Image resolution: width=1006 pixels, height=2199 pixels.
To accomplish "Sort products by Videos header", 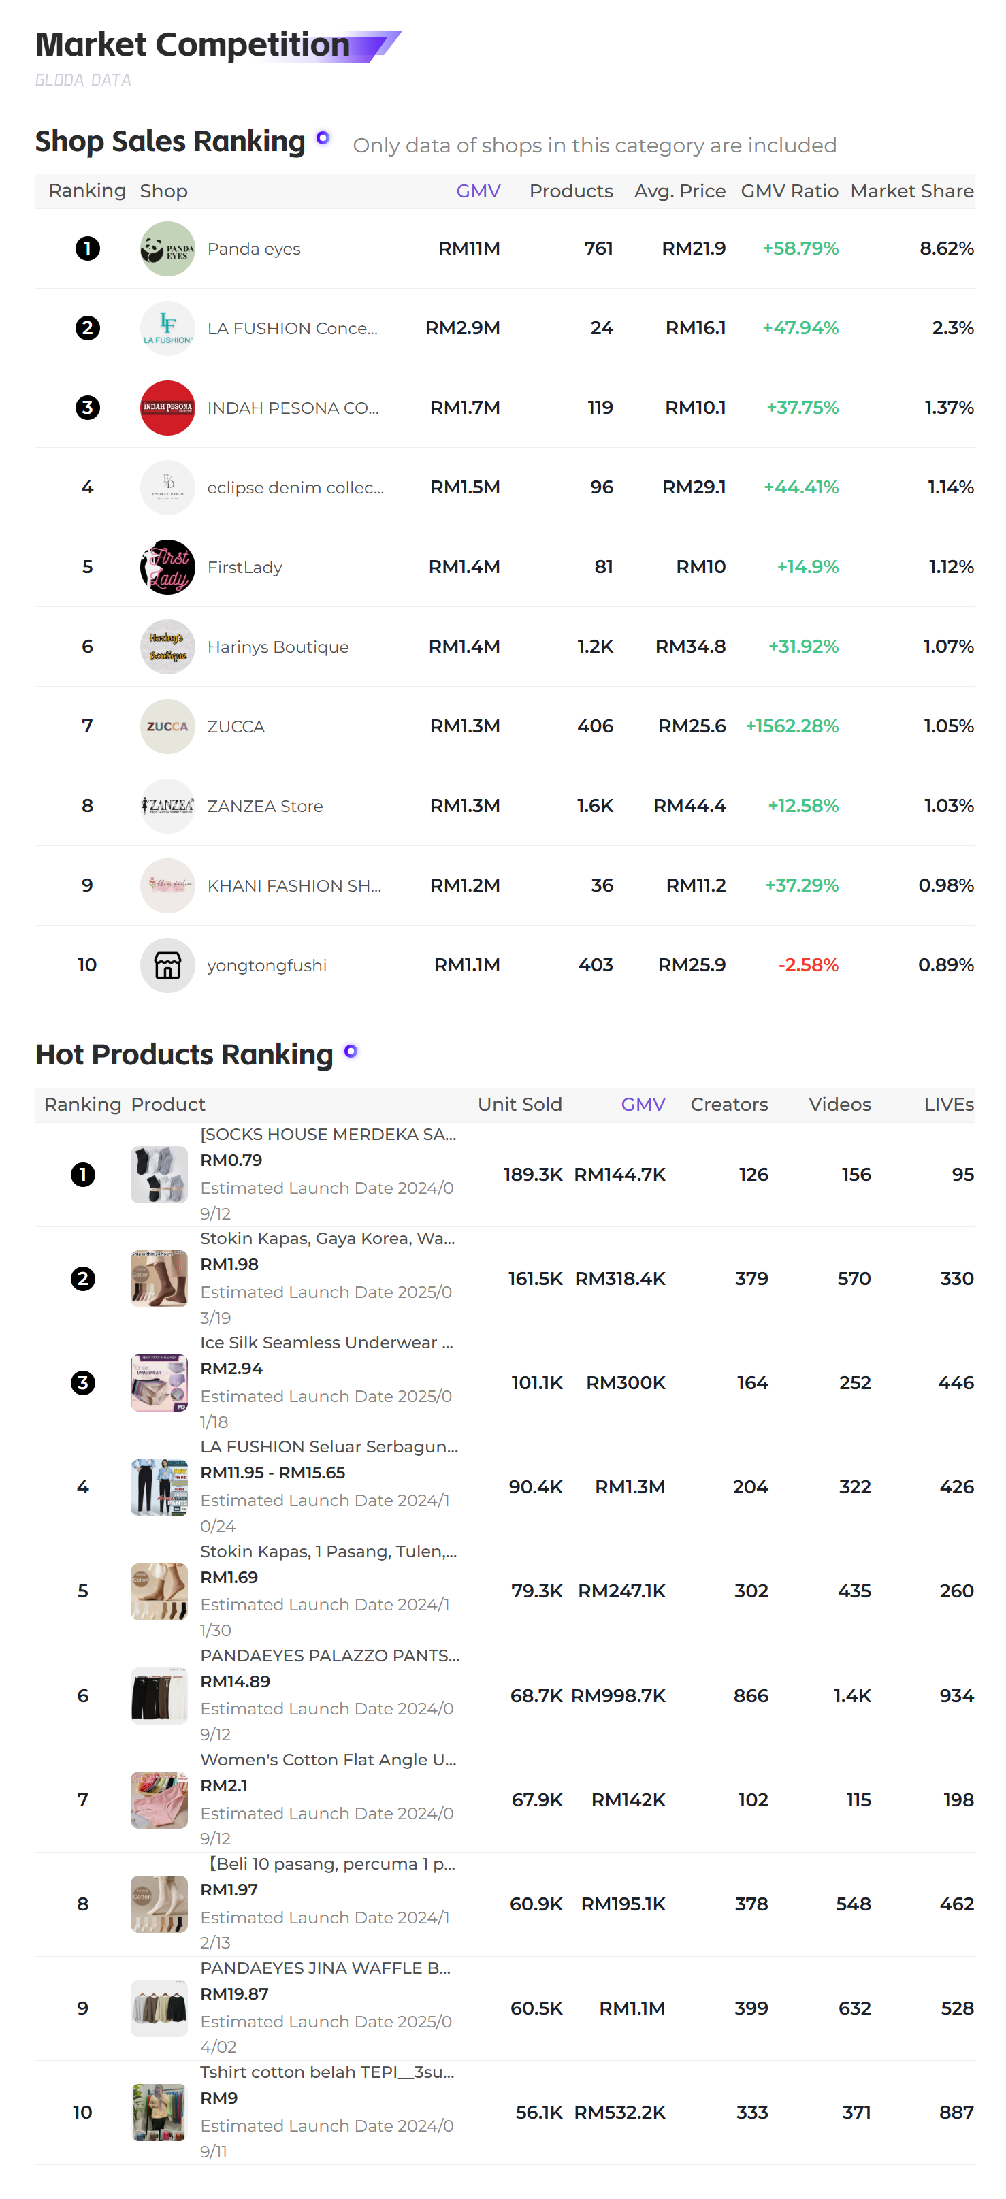I will (841, 1105).
